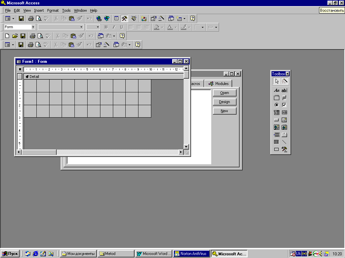Click Save in the first toolbar row
This screenshot has width=345, height=258.
click(21, 18)
